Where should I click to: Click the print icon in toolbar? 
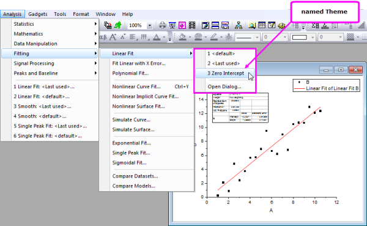(x=162, y=25)
